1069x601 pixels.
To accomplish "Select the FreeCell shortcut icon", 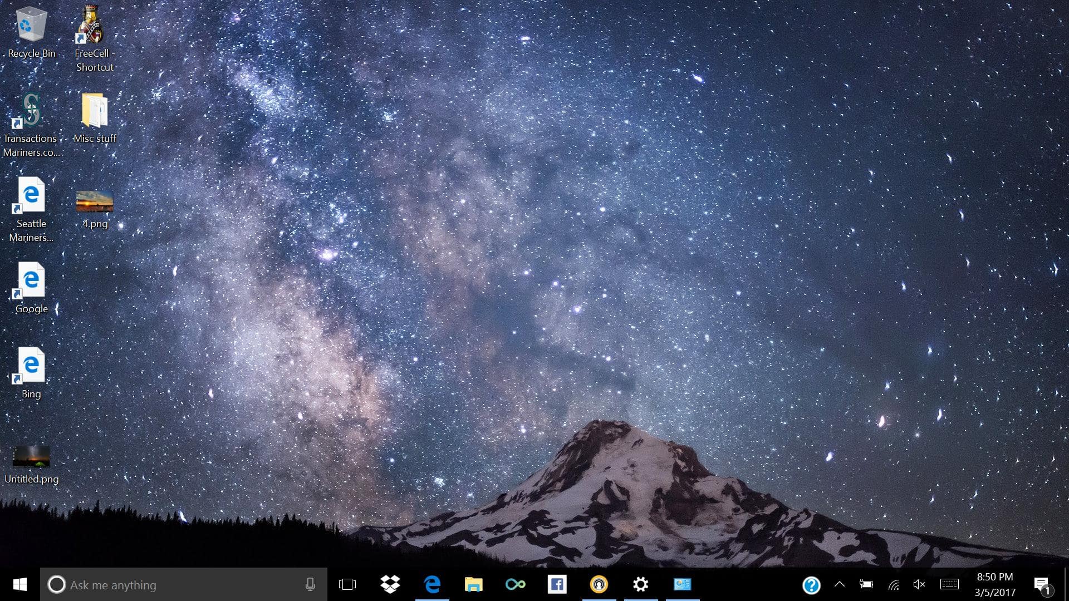I will [x=92, y=26].
